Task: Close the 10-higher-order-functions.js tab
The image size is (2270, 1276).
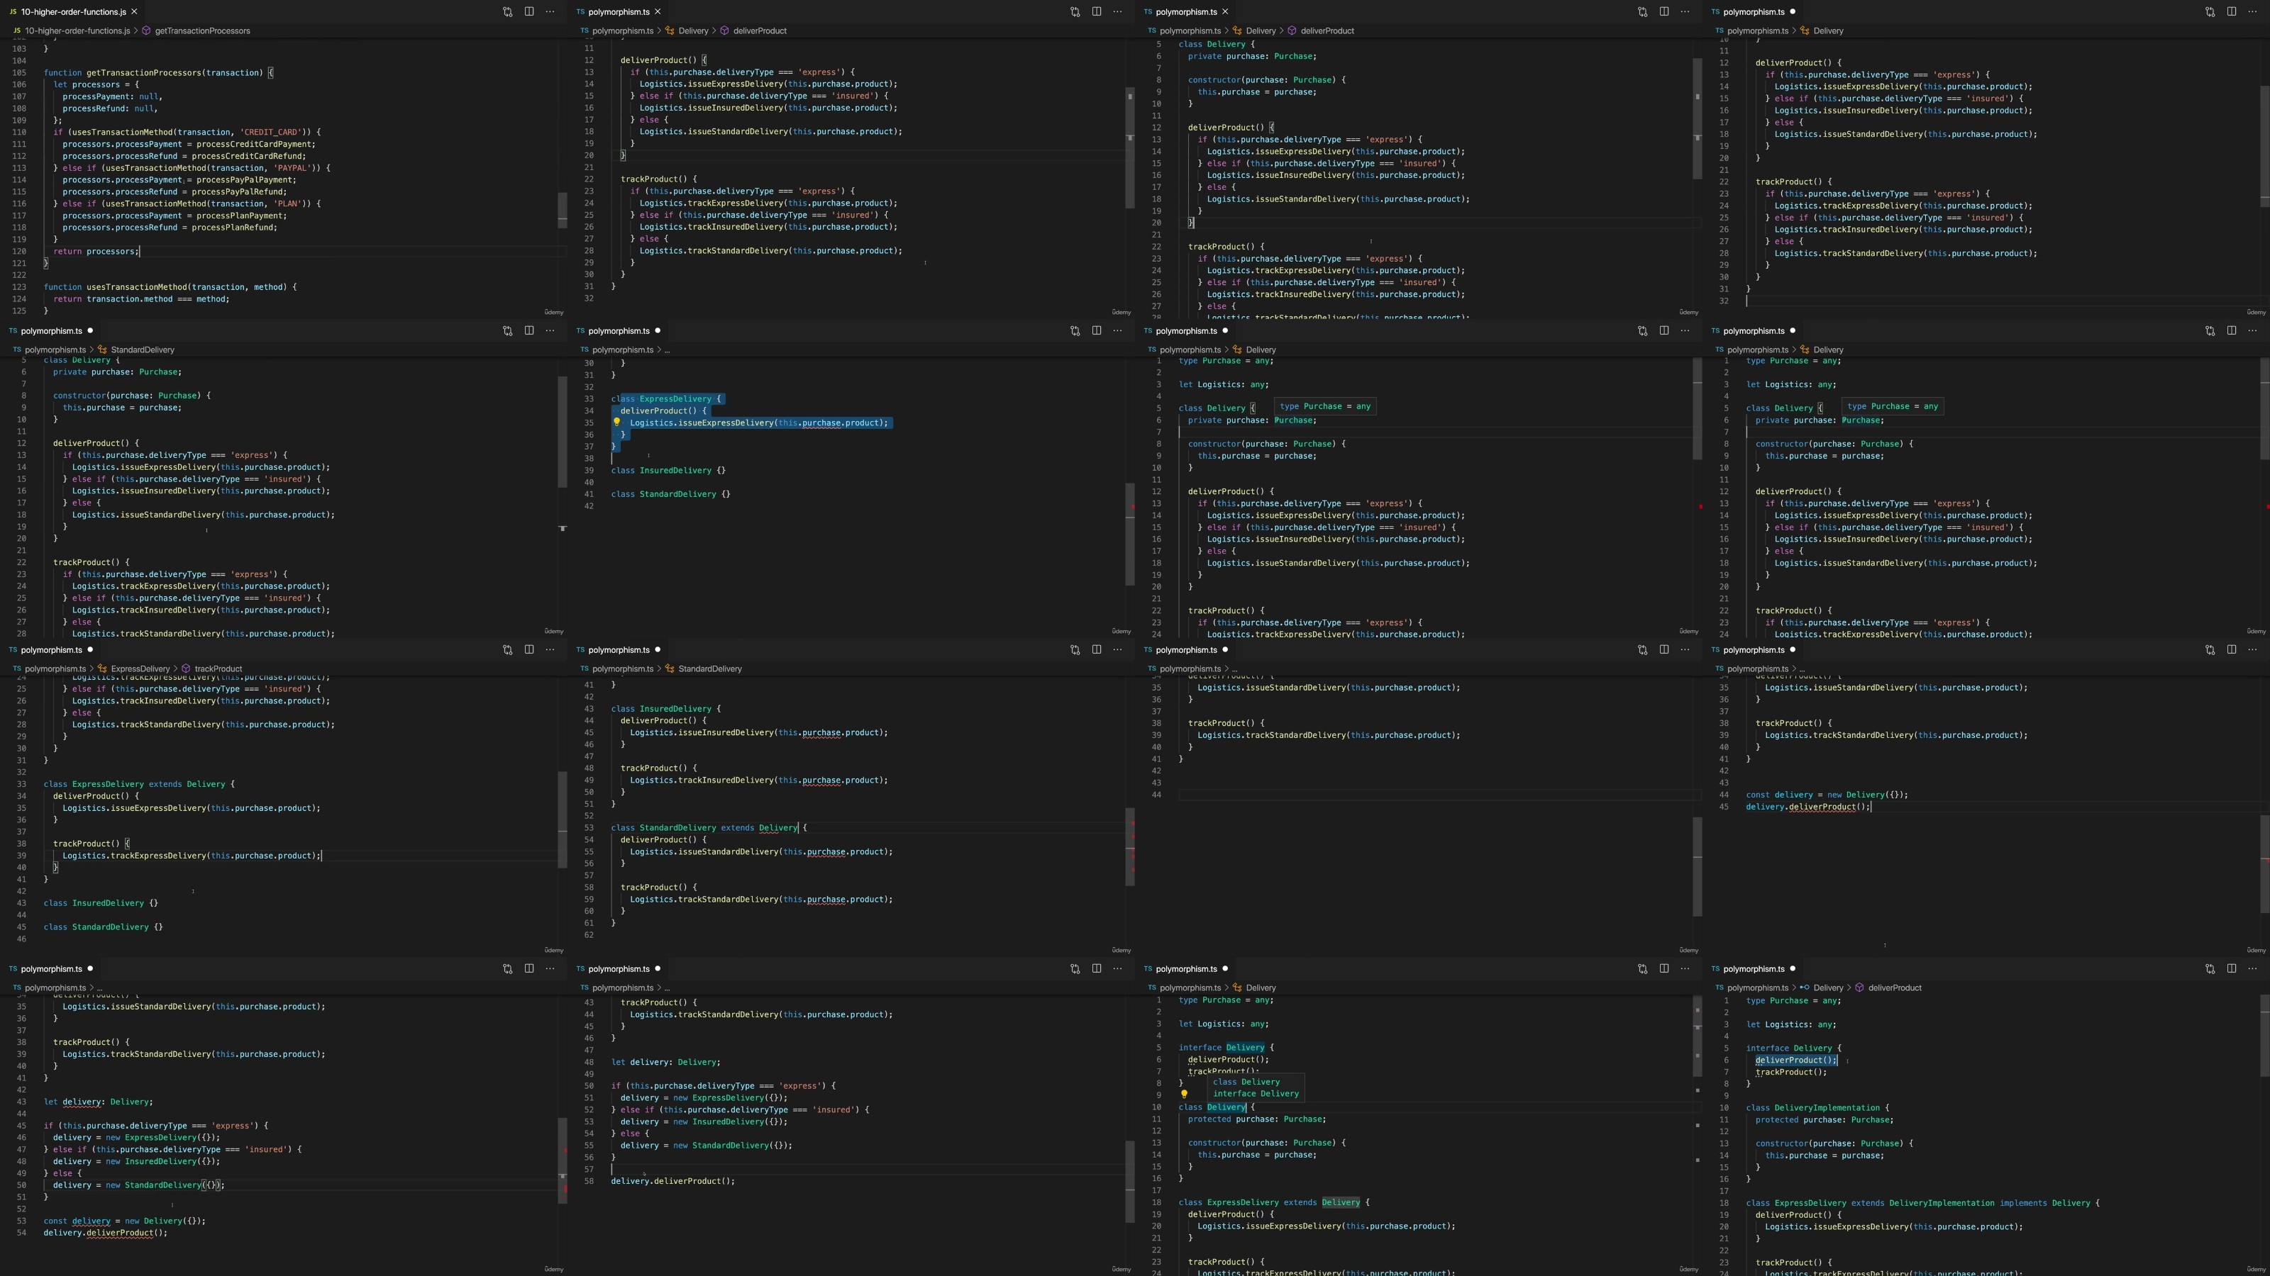Action: 134,11
